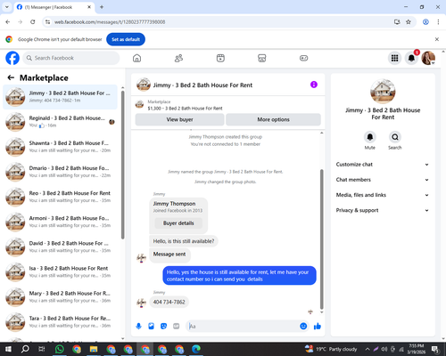Open the Tara conversation
Screen dimensions: 446x356
pyautogui.click(x=60, y=322)
